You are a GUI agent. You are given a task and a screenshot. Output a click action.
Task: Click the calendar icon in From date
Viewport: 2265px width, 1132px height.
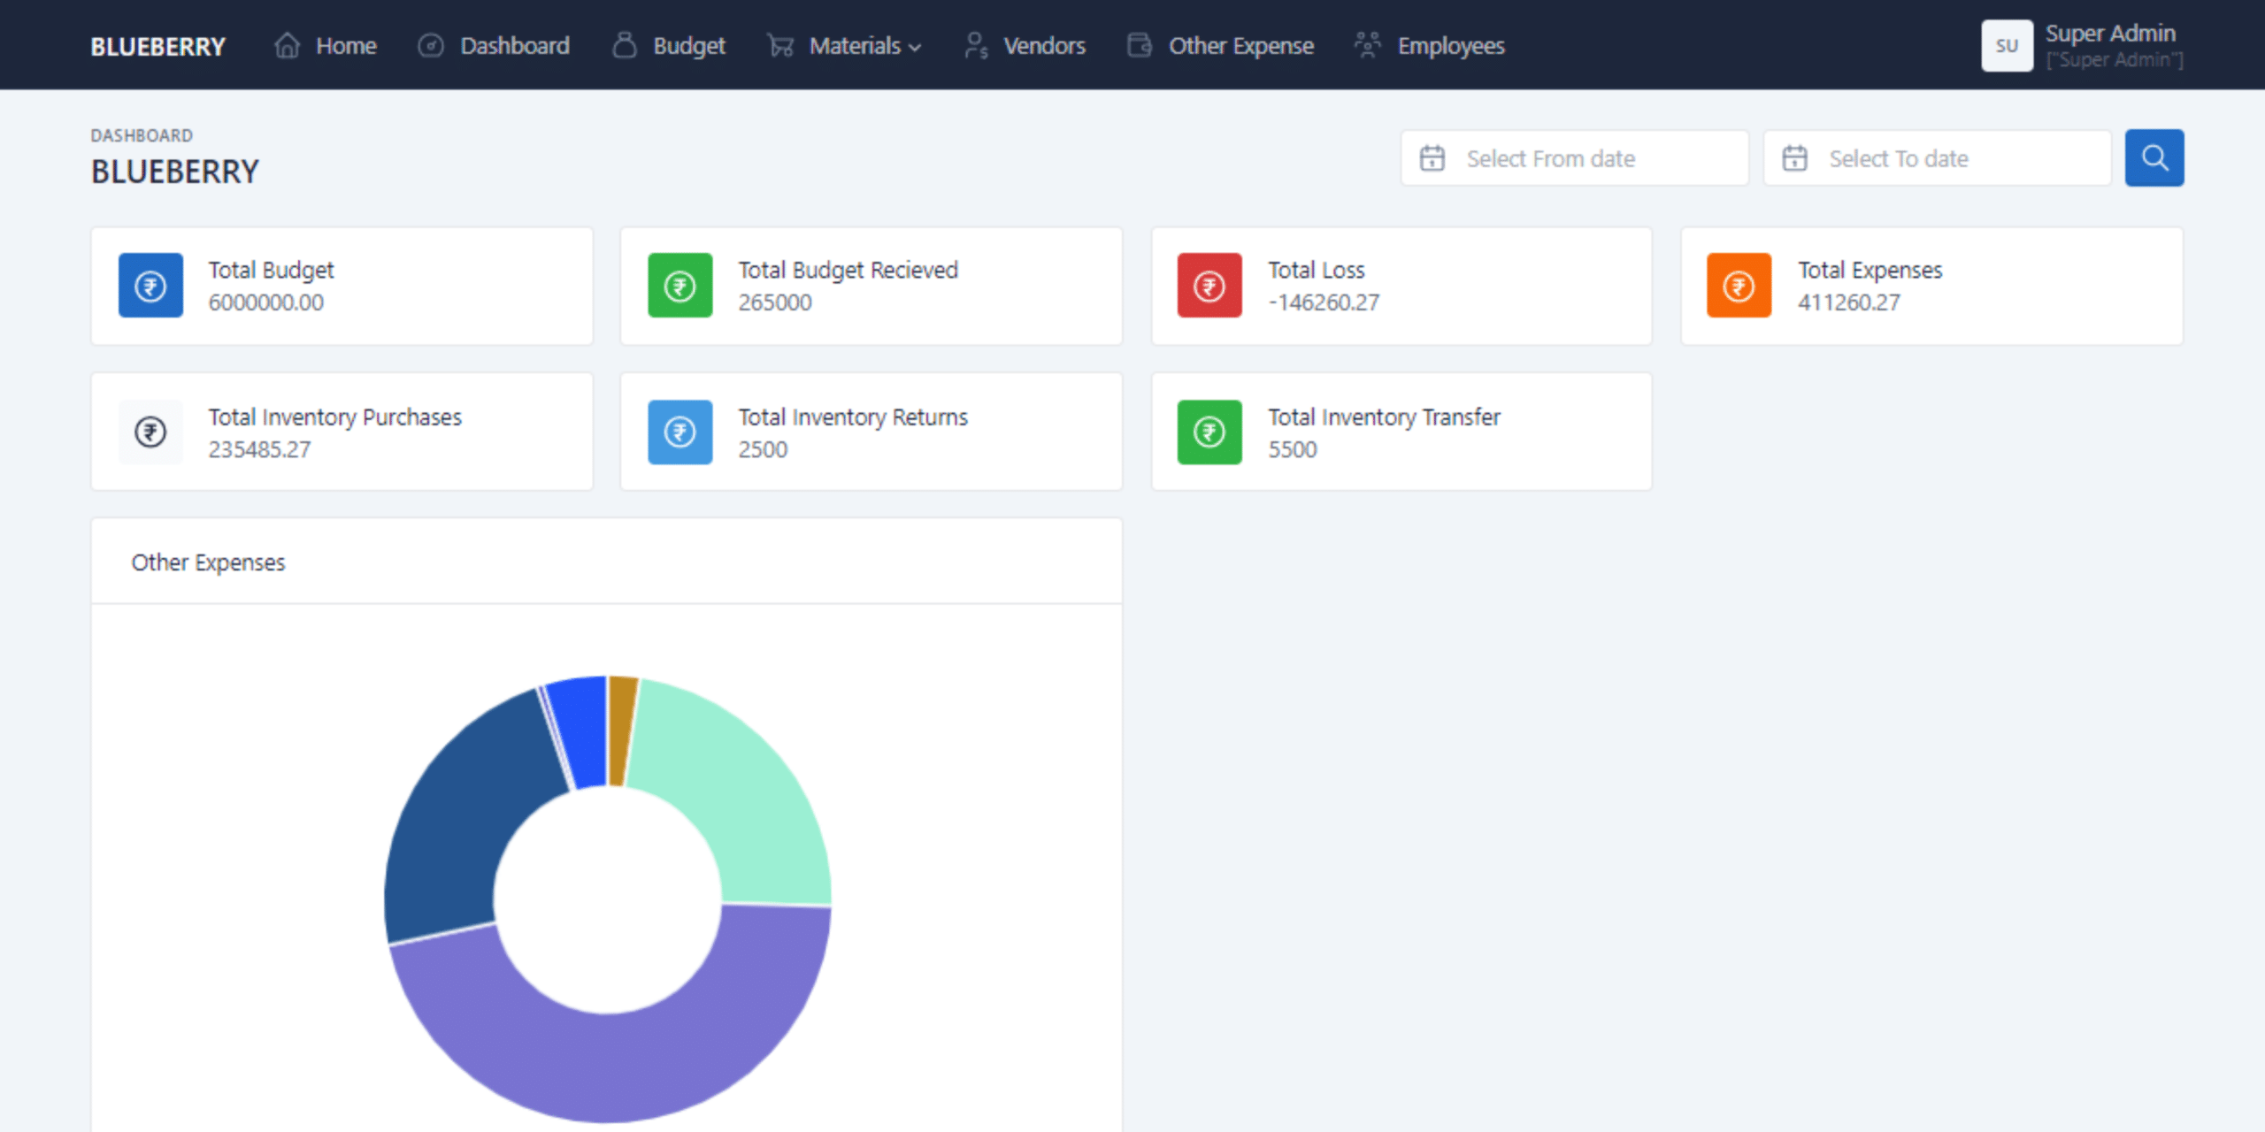(1432, 158)
